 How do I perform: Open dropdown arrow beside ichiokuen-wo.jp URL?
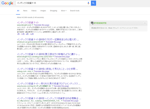(x=45, y=42)
